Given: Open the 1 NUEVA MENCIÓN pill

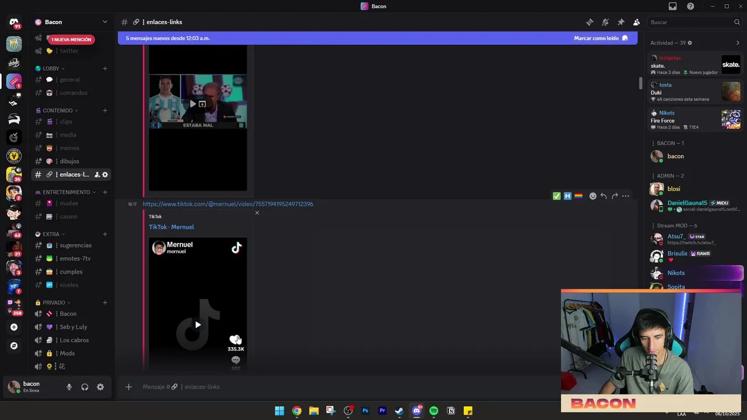Looking at the screenshot, I should coord(71,39).
